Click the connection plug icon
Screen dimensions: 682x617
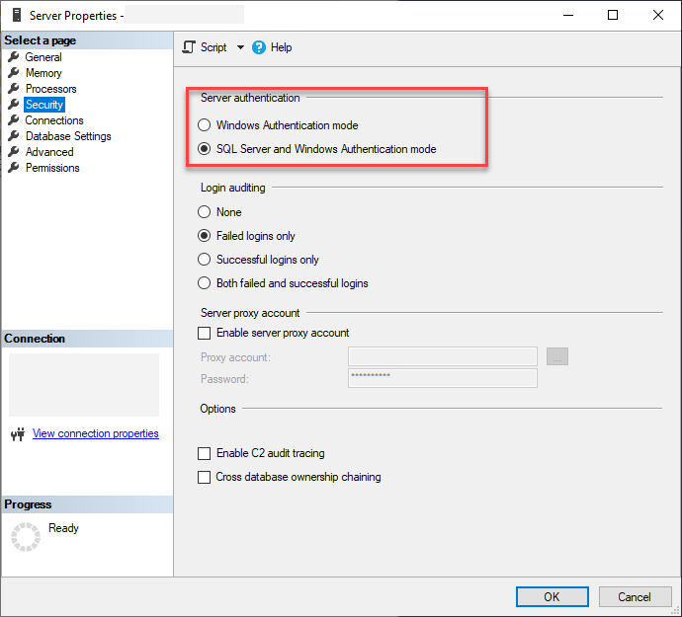(x=18, y=433)
